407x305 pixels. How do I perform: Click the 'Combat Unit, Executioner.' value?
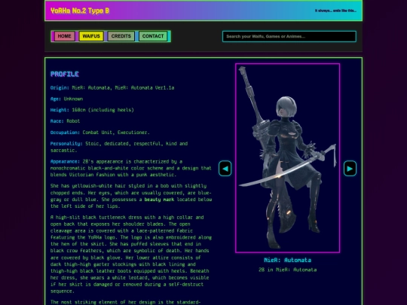point(116,133)
